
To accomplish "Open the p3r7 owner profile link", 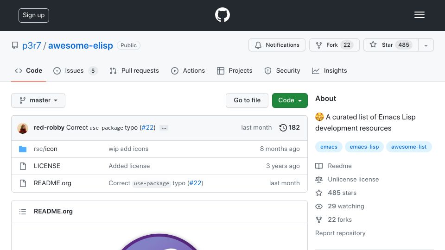I will (x=32, y=45).
